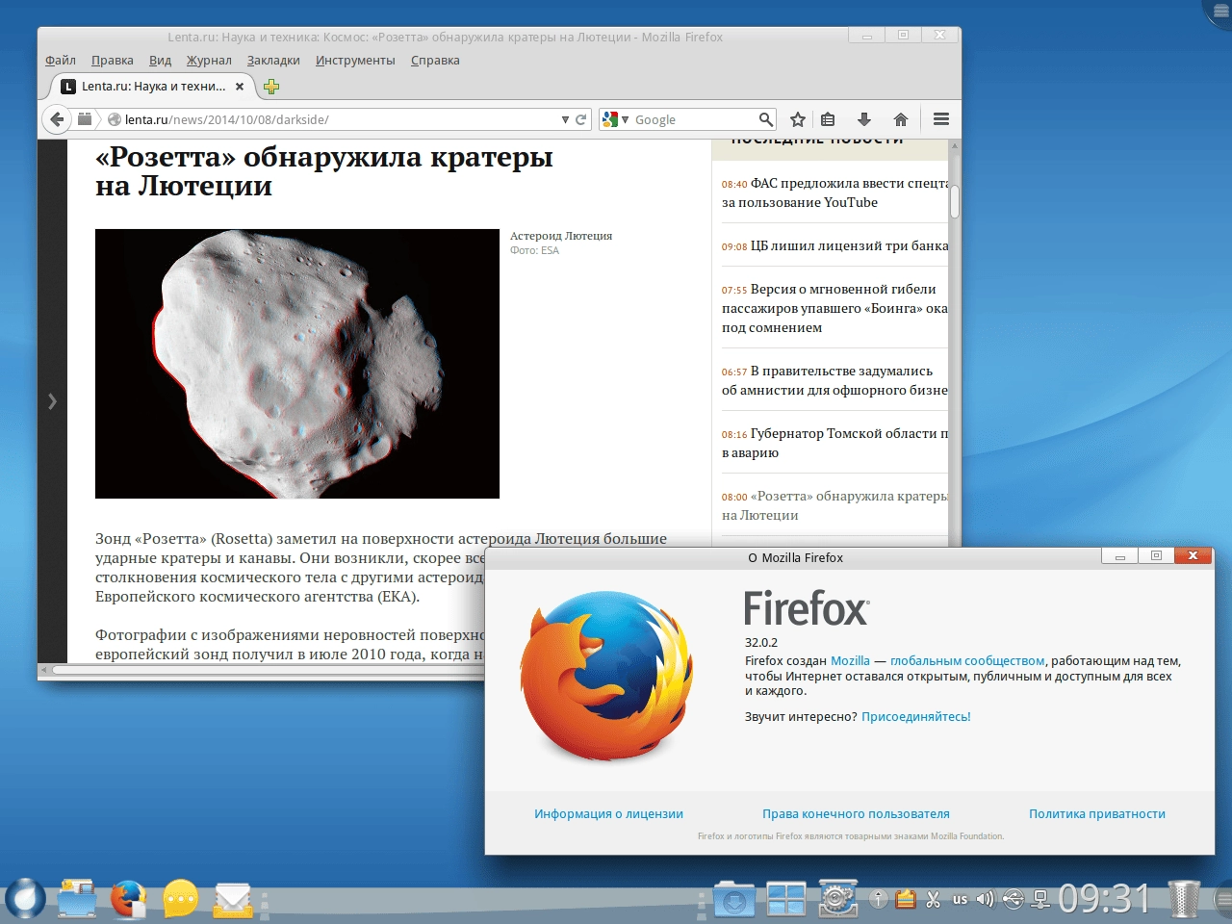Open sidebar news «Розетта» обнаружила кратеры
Image resolution: width=1232 pixels, height=924 pixels.
click(x=834, y=505)
